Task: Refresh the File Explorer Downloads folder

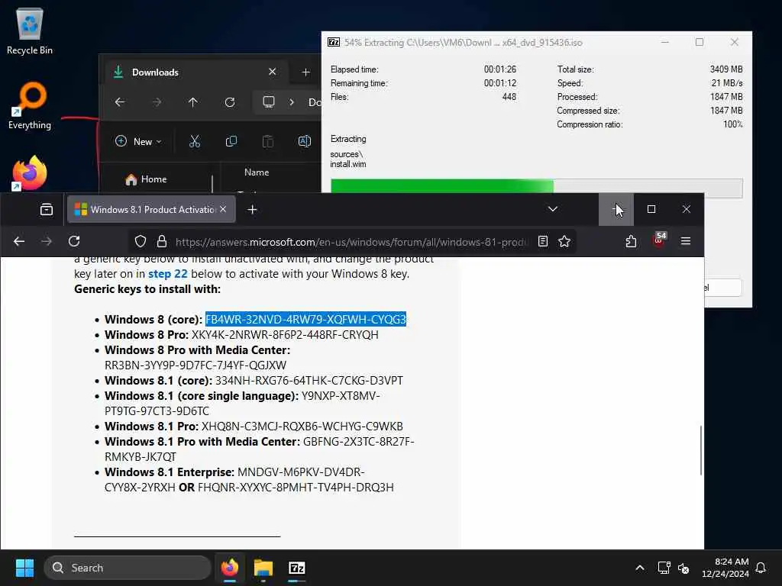Action: pyautogui.click(x=229, y=102)
